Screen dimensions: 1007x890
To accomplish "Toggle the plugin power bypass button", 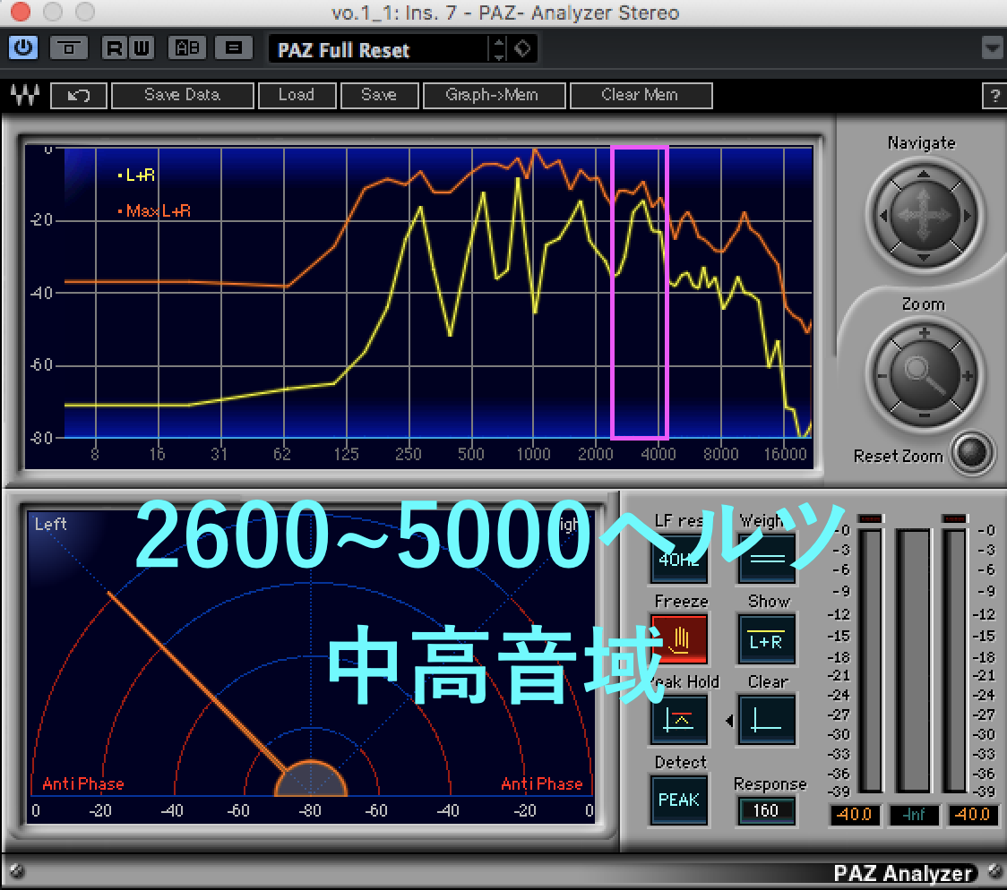I will (x=23, y=48).
